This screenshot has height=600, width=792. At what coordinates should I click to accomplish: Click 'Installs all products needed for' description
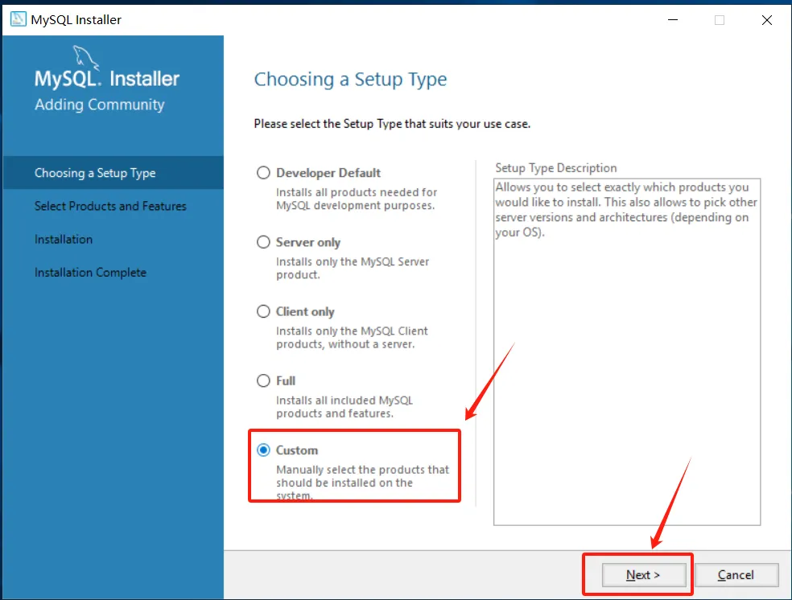356,199
